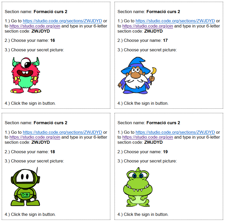Viewport: 225px width, 222px height.
Task: Open sections/ZWJDYD link on card 18
Action: [x=62, y=132]
